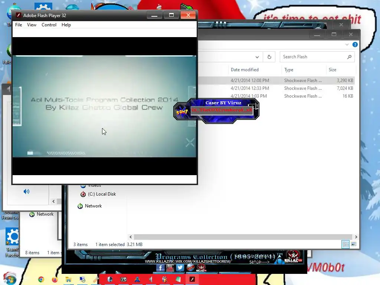This screenshot has height=285, width=380.
Task: Click the Local Disk drive icon
Action: (x=83, y=194)
